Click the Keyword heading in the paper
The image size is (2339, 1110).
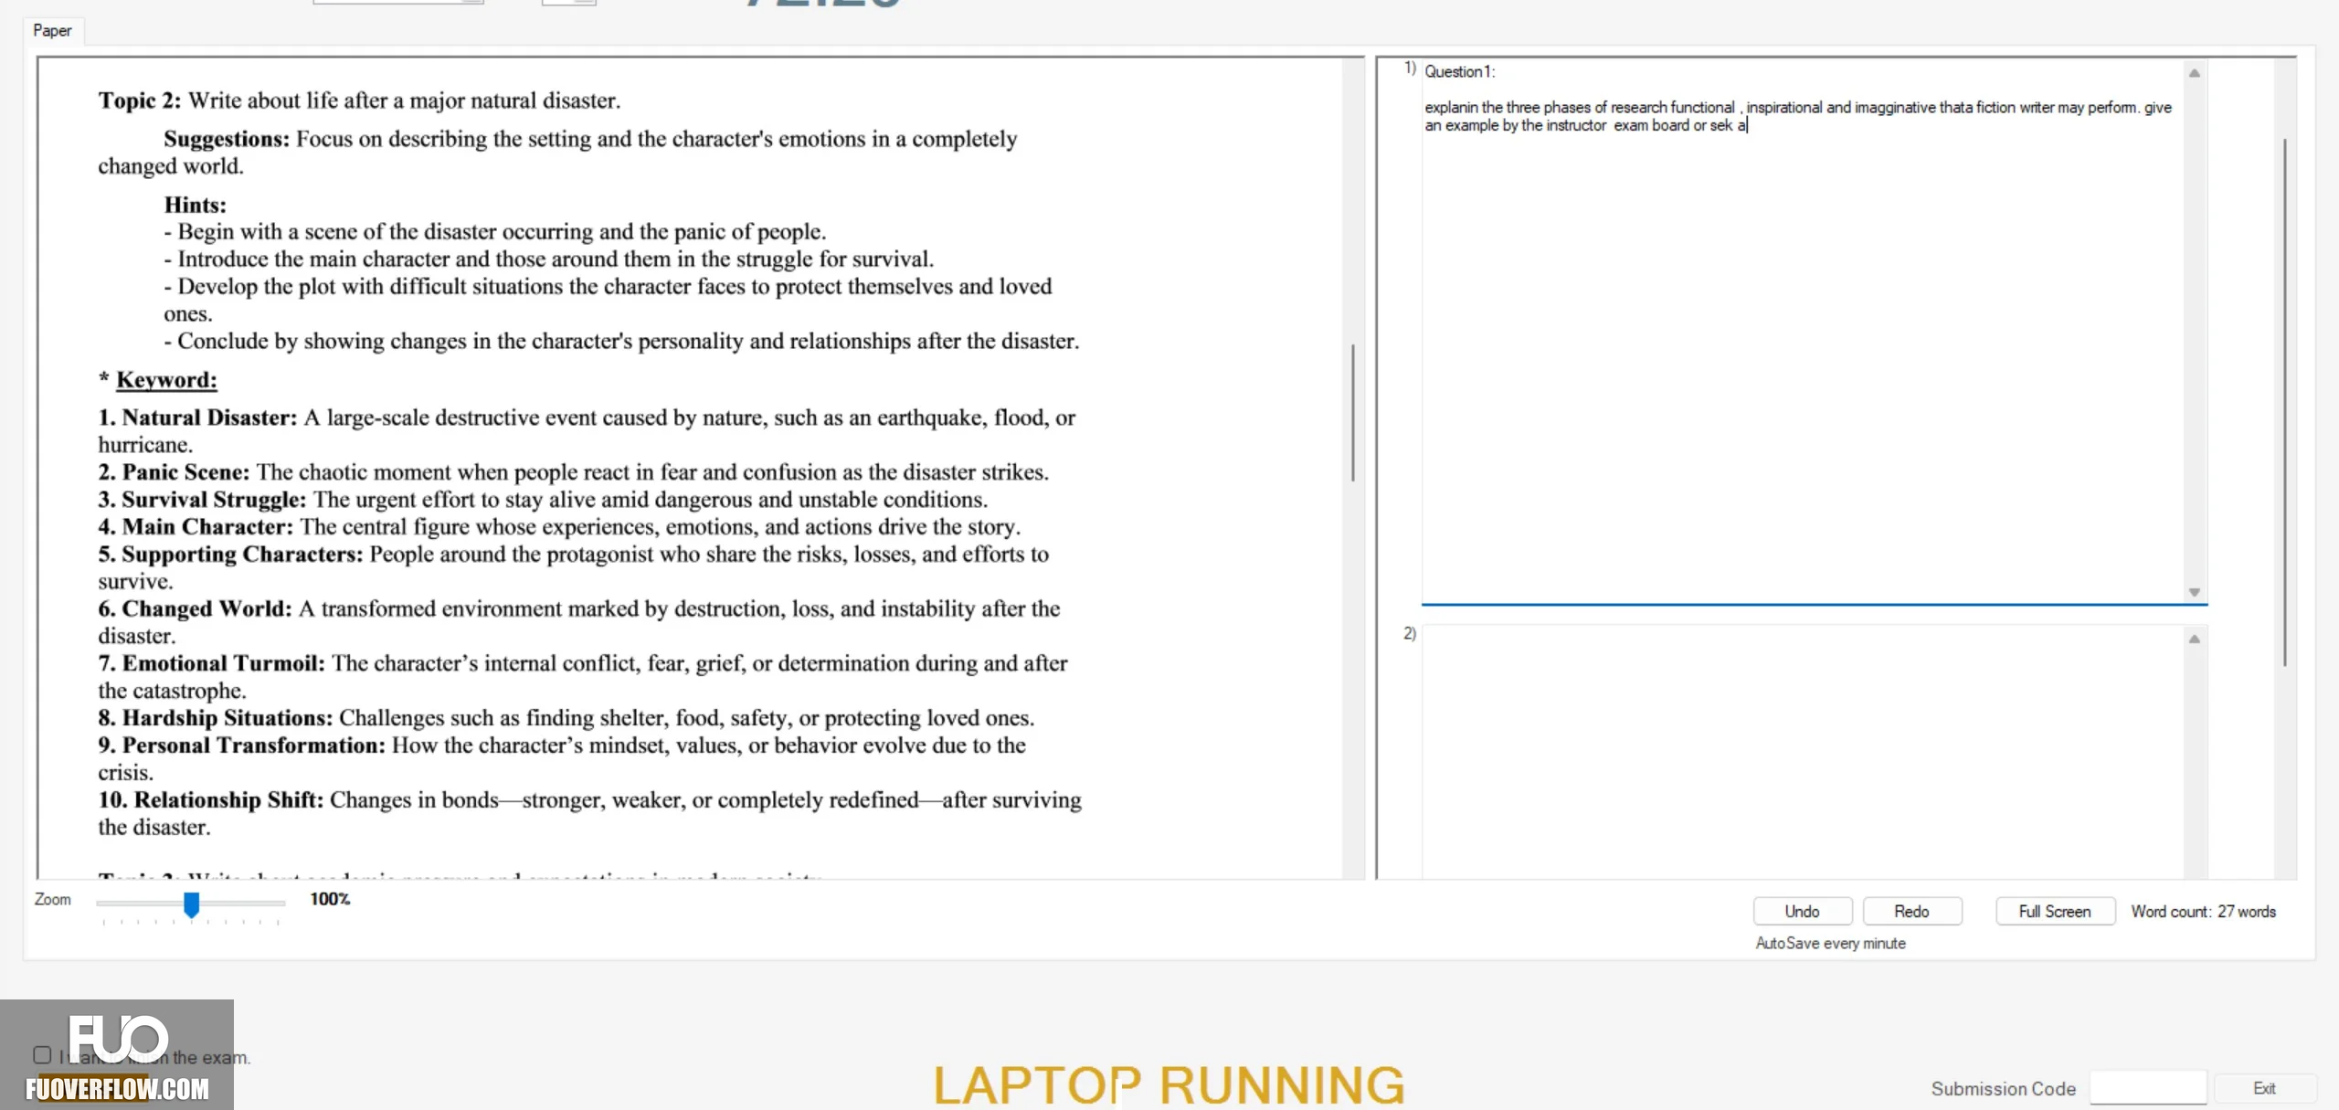(x=166, y=380)
